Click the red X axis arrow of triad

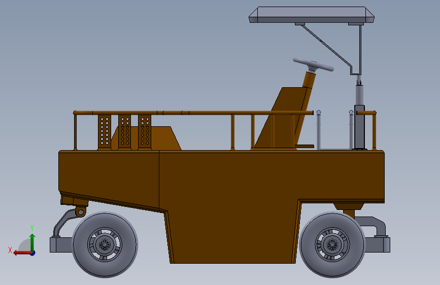(22, 253)
